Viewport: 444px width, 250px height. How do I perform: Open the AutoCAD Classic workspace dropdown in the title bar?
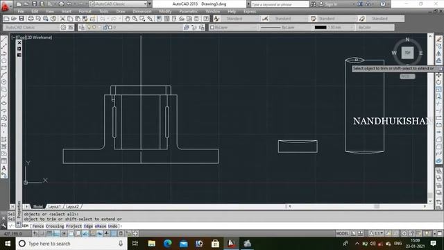(x=119, y=4)
